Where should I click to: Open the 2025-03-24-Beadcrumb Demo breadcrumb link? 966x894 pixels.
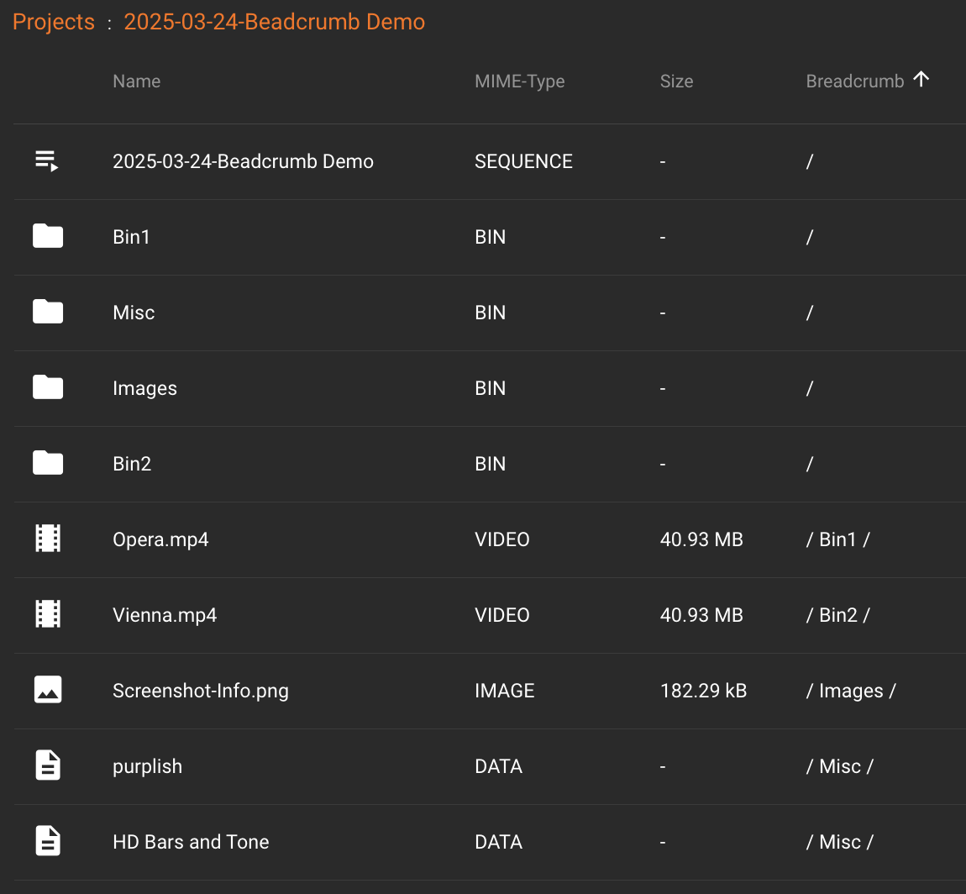pos(274,22)
